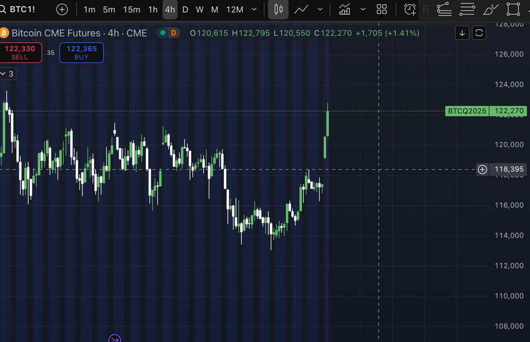Screen dimensions: 530x342
Task: Switch to the 15m timeframe
Action: [131, 9]
